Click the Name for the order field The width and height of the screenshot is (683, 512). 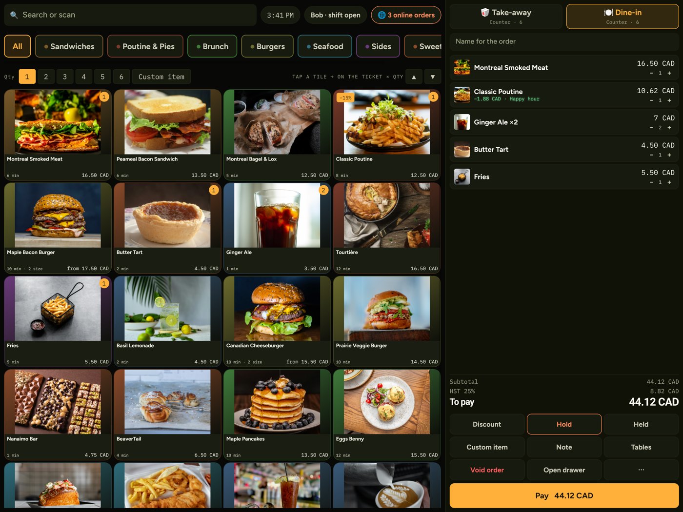click(x=564, y=41)
